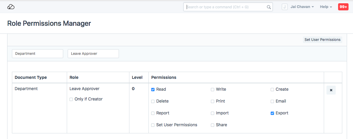
Task: Tick the Create permission checkbox
Action: coord(272,90)
